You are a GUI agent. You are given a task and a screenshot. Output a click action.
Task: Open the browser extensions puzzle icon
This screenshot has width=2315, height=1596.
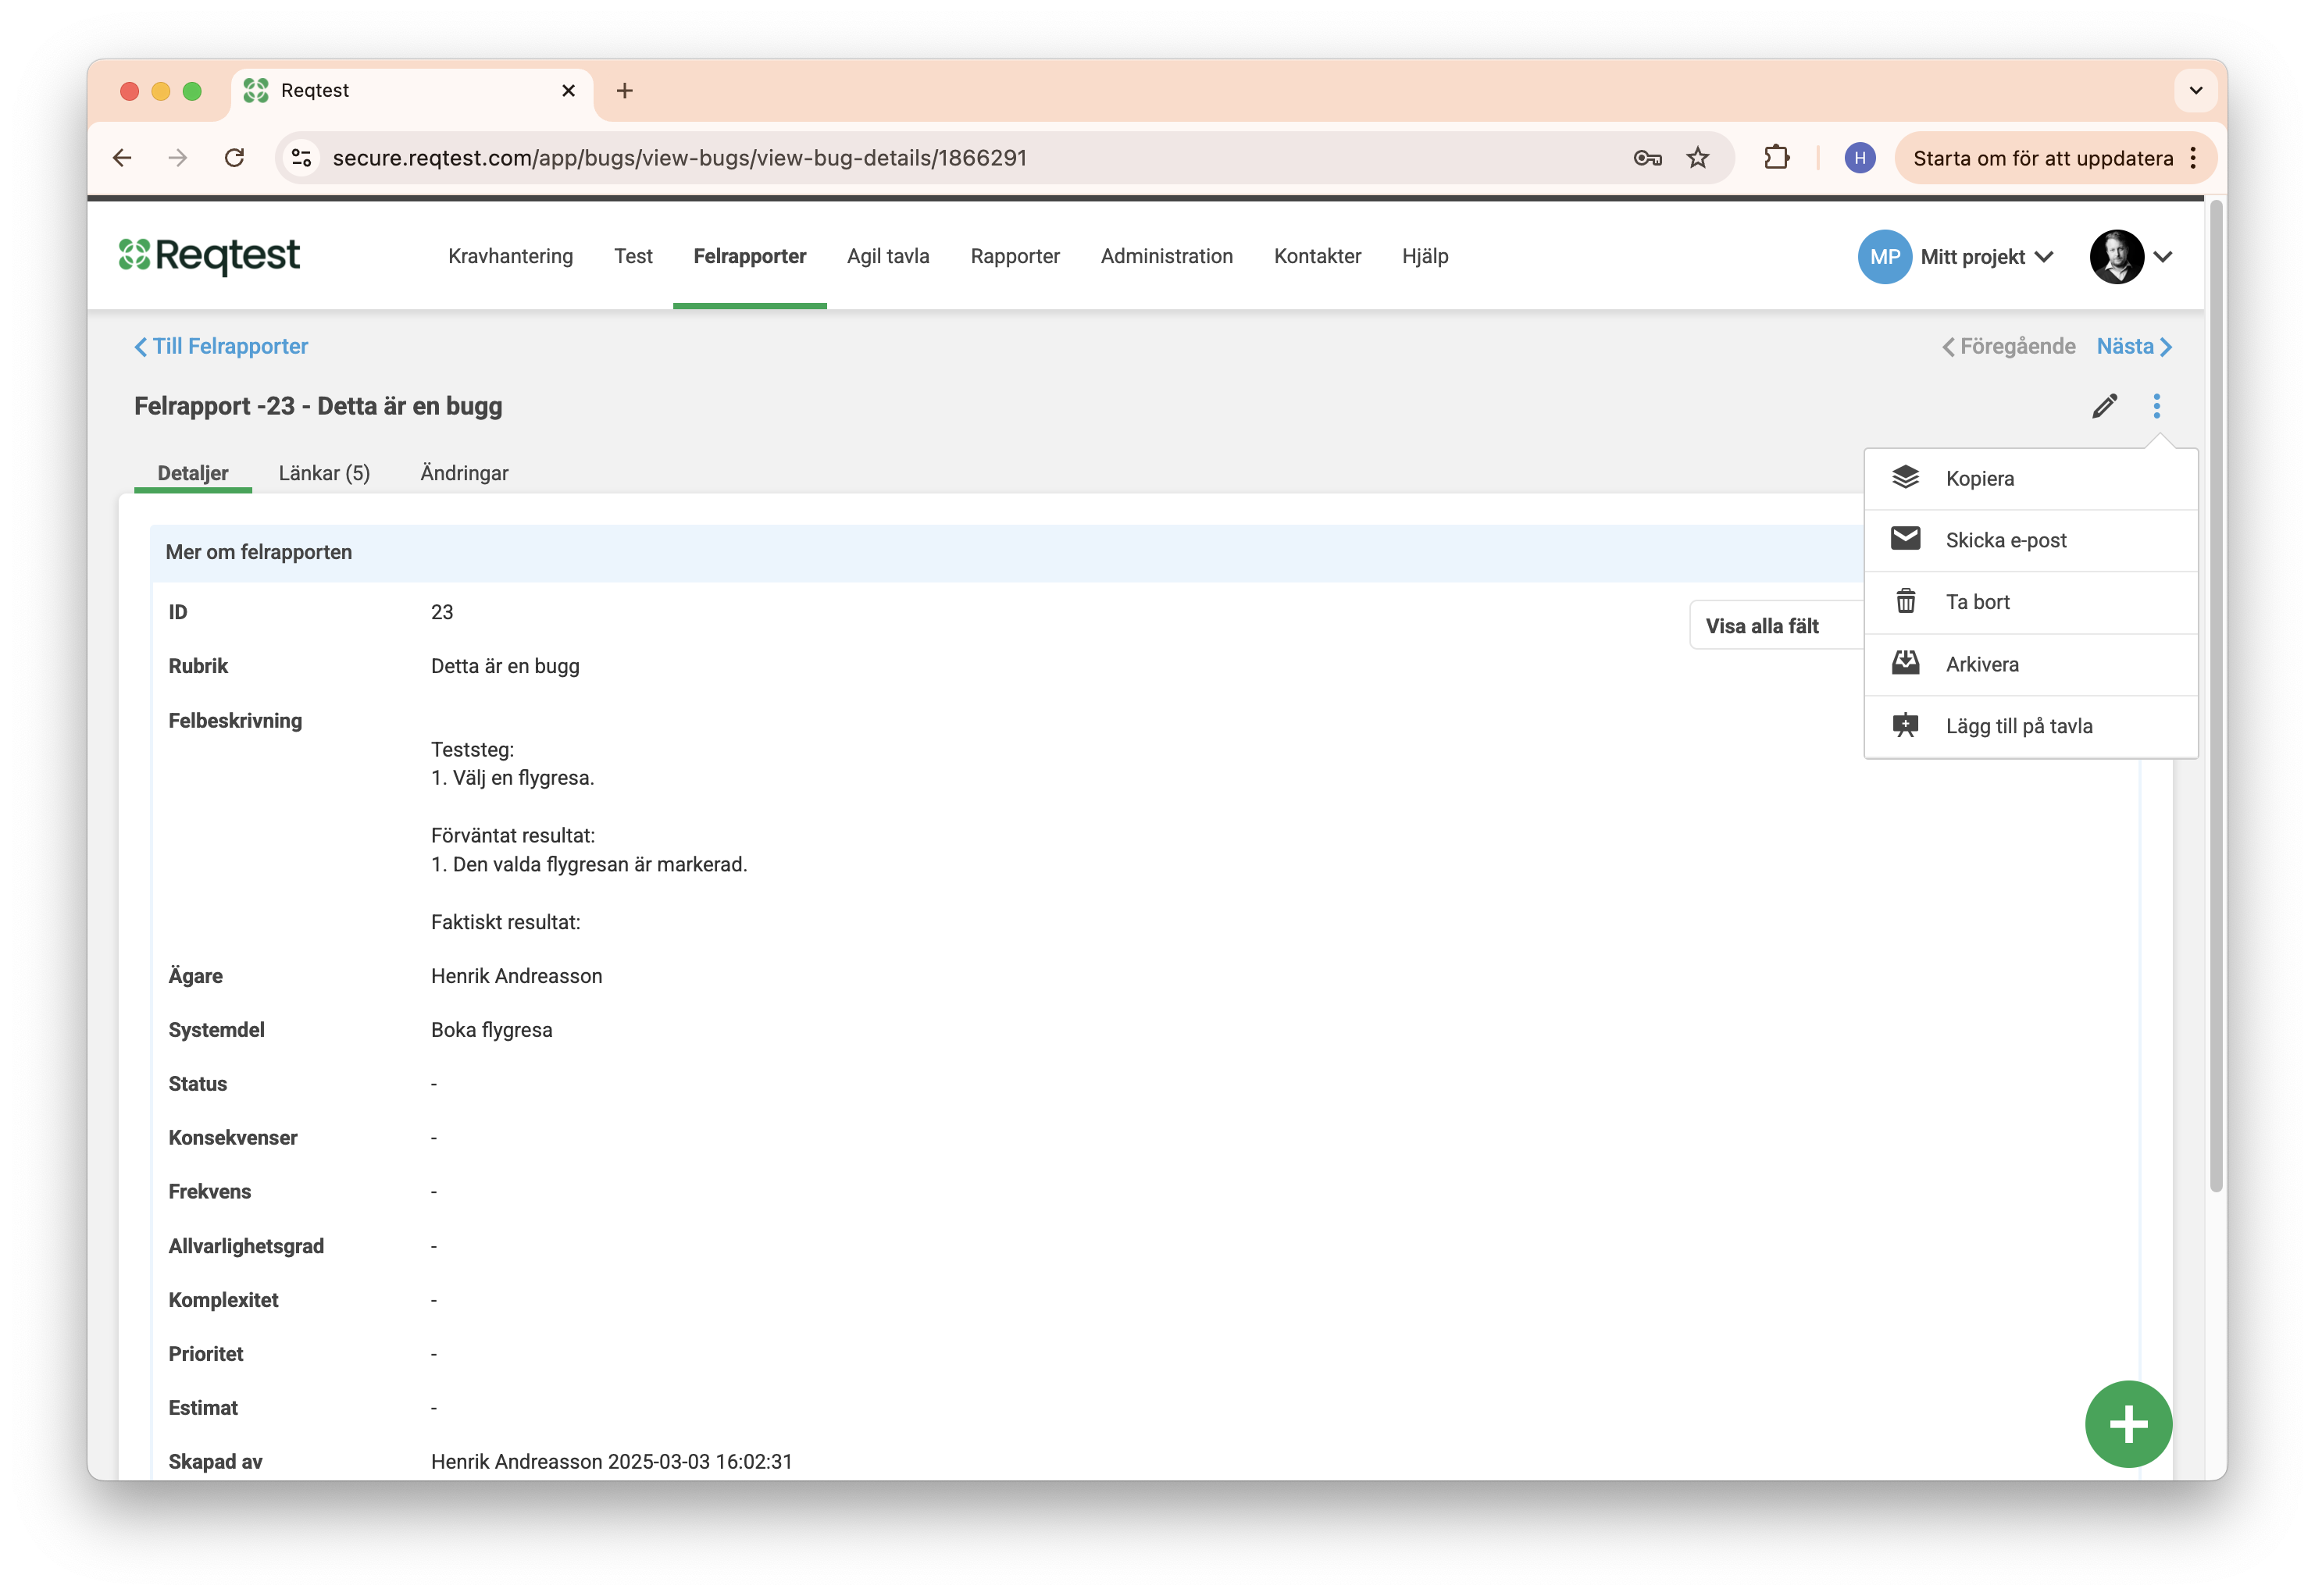tap(1776, 158)
